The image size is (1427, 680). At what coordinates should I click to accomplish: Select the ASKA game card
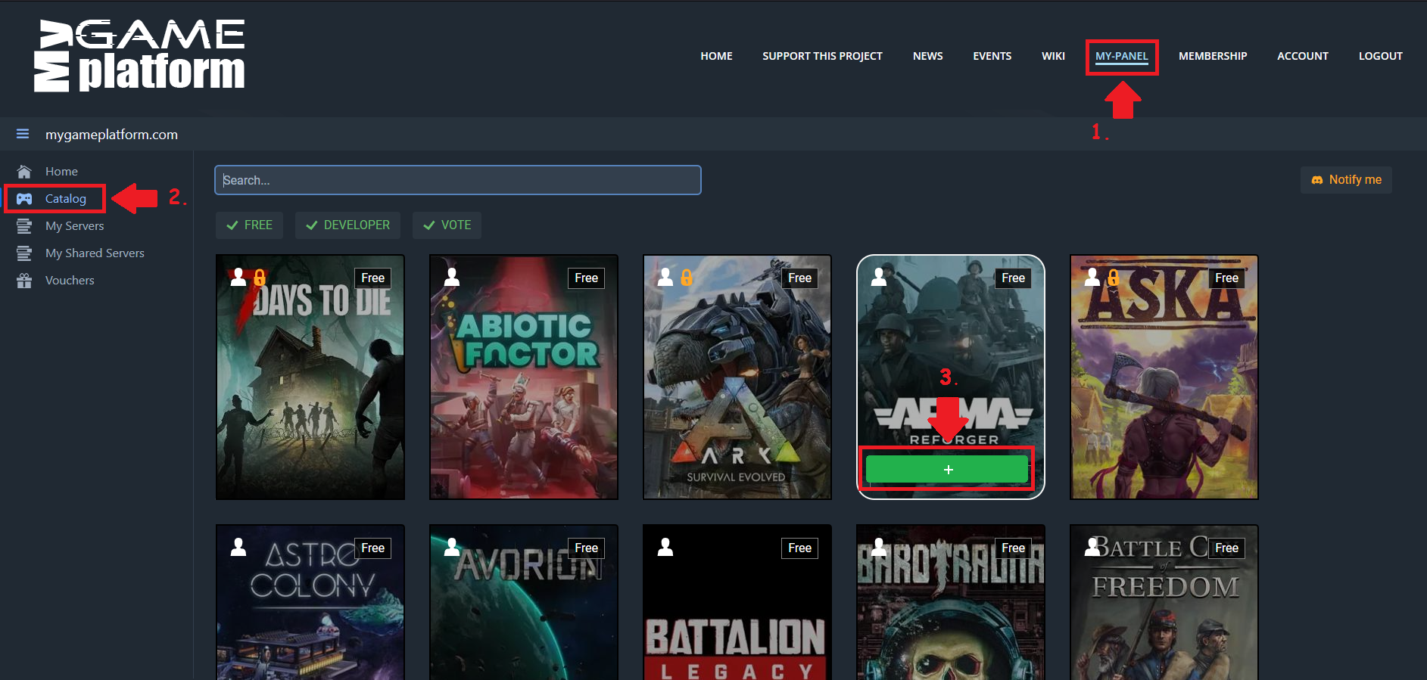[1164, 377]
